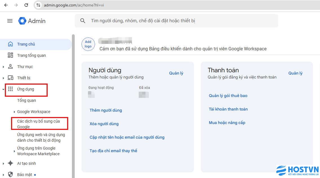This screenshot has width=320, height=178.
Task: Open Google Workspace sub-item
Action: [34, 112]
